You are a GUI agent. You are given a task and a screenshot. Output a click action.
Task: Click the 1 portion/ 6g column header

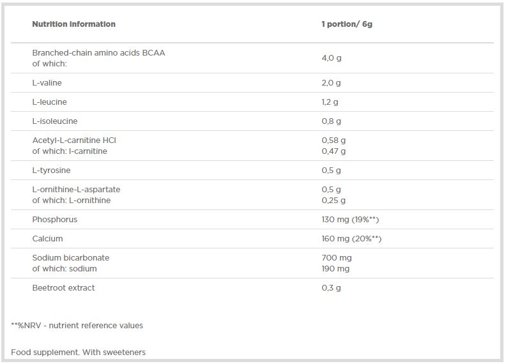click(346, 24)
